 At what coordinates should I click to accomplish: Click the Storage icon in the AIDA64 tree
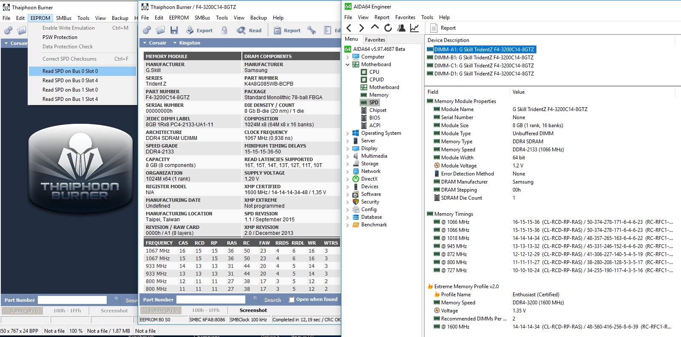(356, 164)
